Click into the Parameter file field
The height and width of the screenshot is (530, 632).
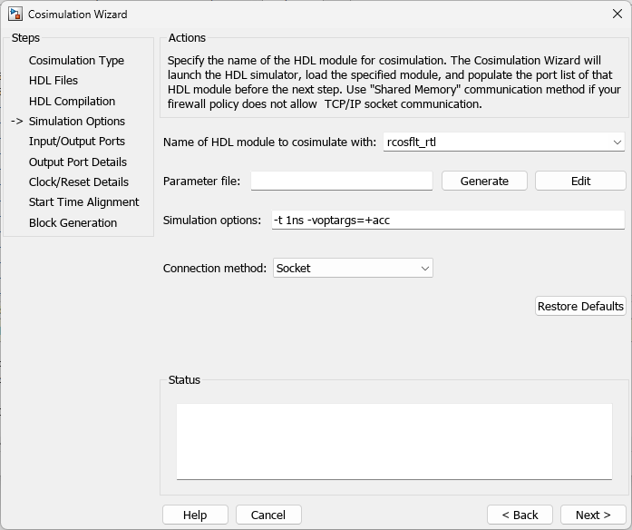pos(341,182)
